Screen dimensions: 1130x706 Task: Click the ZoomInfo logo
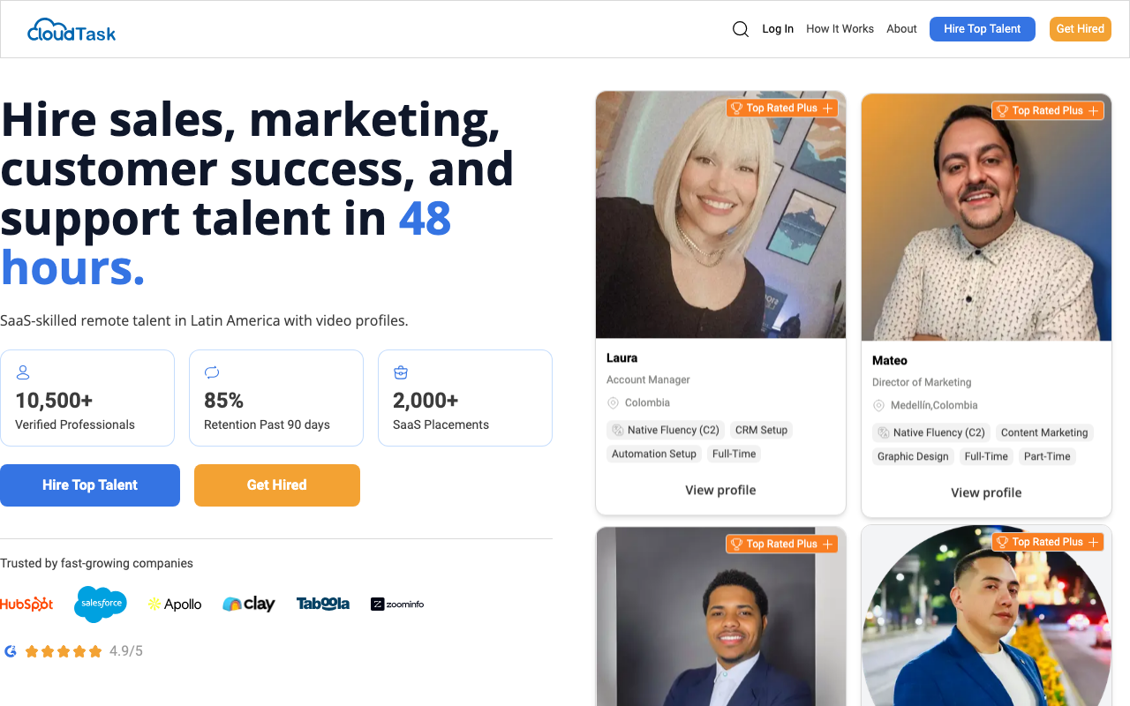pos(397,605)
